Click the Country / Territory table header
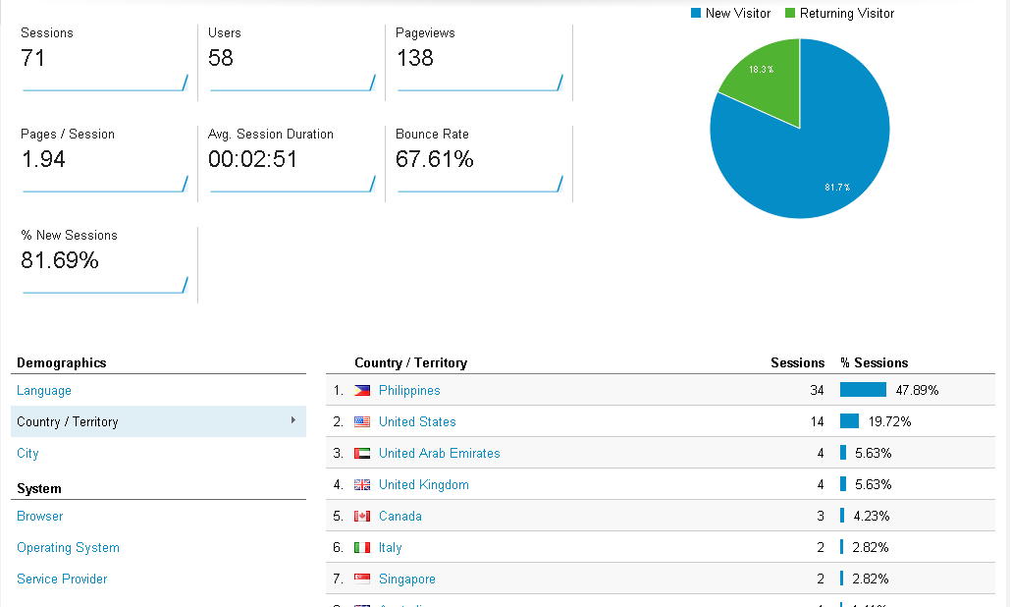This screenshot has height=607, width=1010. (411, 362)
